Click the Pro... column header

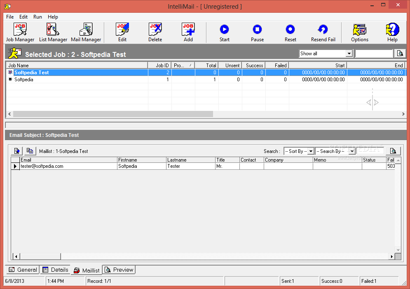[x=183, y=66]
